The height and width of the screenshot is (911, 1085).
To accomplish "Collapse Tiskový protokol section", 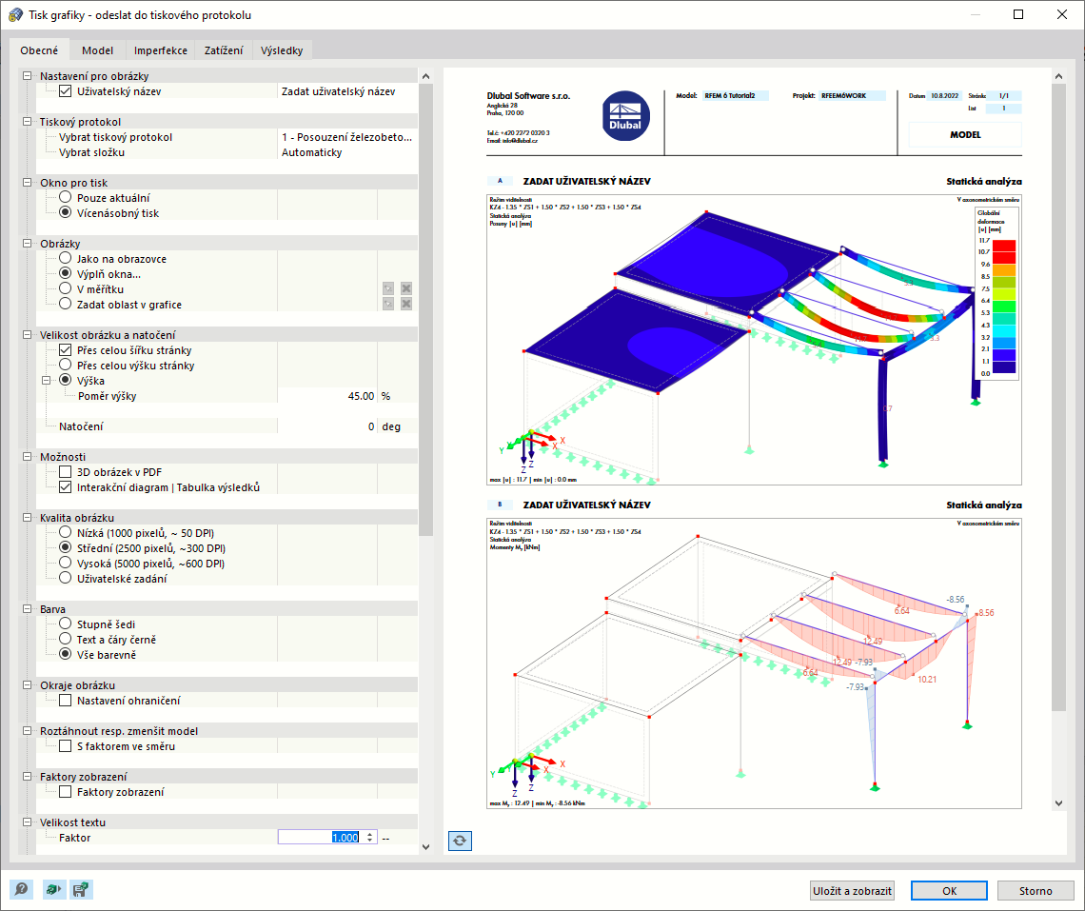I will coord(27,121).
